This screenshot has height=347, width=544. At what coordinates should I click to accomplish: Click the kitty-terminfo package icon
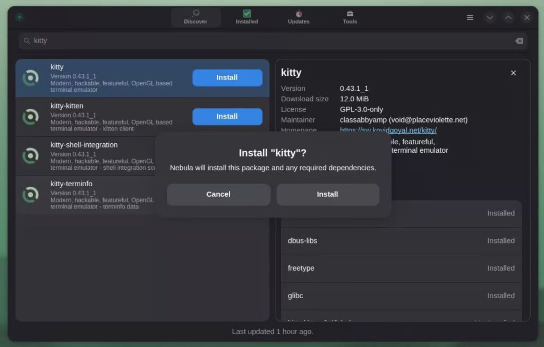[x=31, y=195]
